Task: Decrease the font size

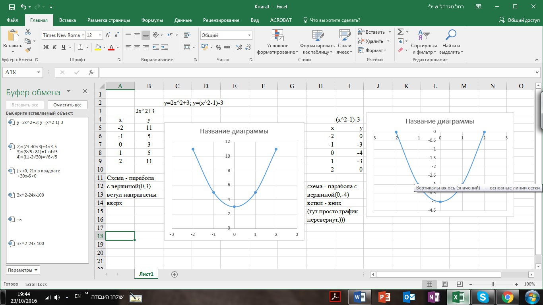Action: [x=116, y=35]
